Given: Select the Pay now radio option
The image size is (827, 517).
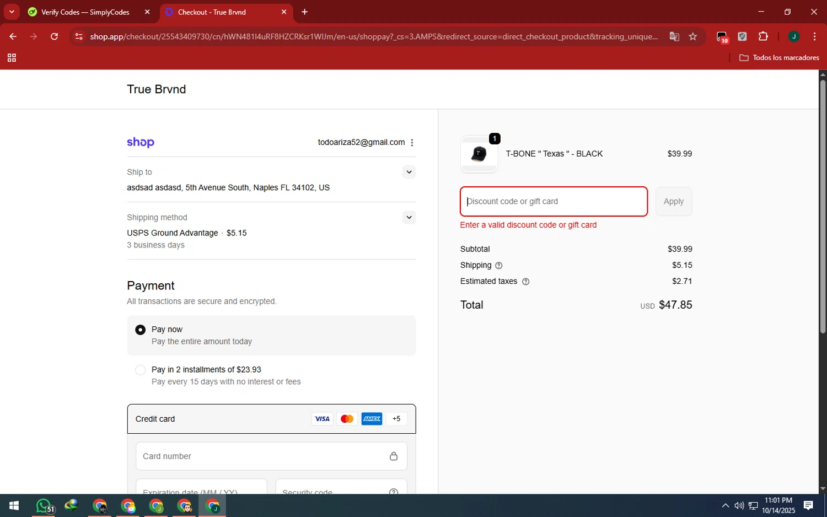Looking at the screenshot, I should [x=141, y=330].
